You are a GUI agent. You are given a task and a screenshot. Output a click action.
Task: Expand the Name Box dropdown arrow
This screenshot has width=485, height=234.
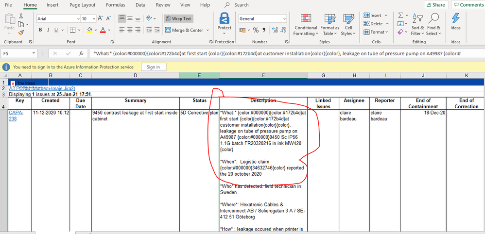pyautogui.click(x=34, y=53)
